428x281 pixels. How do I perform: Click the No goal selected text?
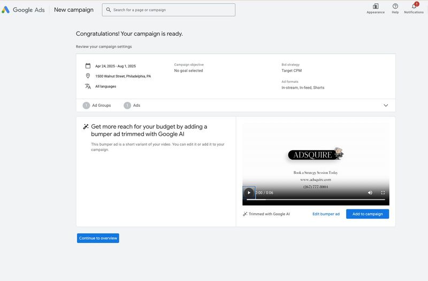189,71
